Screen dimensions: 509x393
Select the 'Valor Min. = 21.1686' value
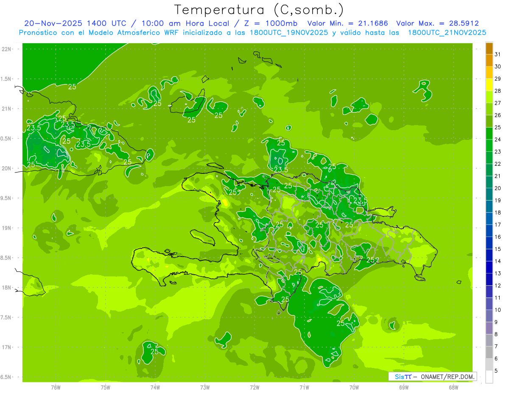pos(347,23)
